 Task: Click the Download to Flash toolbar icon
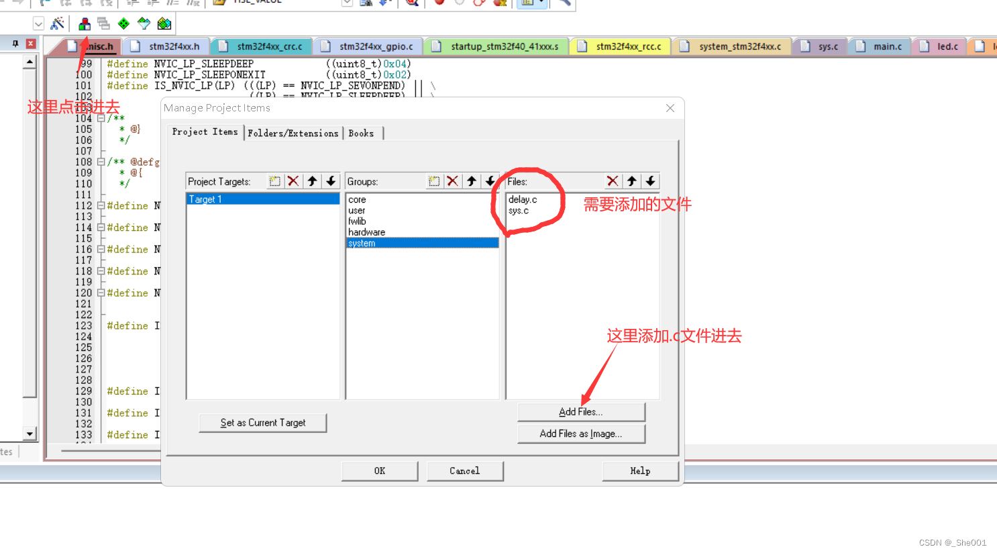click(383, 3)
